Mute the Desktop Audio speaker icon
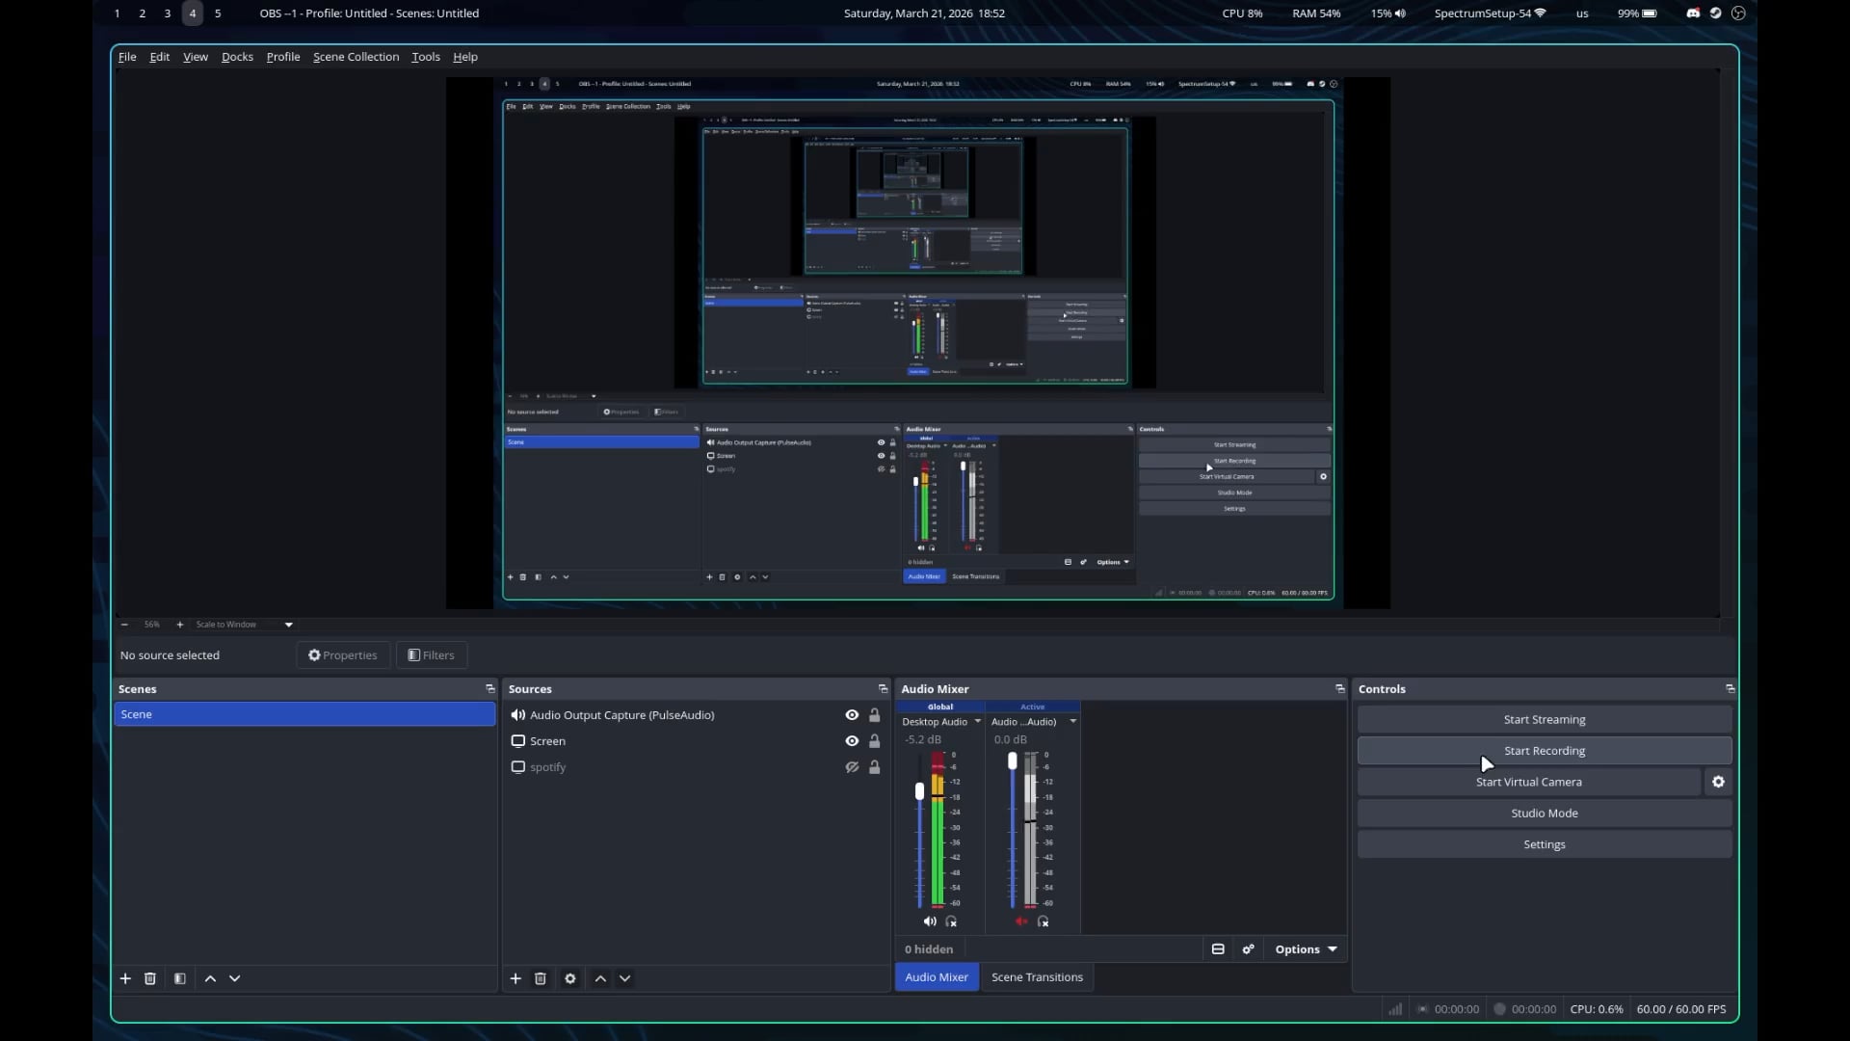The height and width of the screenshot is (1041, 1850). [930, 921]
